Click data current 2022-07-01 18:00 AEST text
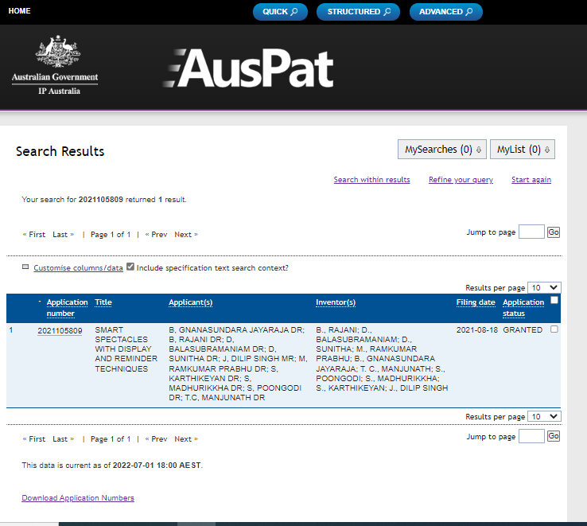Screen dimensions: 587x526 pos(112,466)
